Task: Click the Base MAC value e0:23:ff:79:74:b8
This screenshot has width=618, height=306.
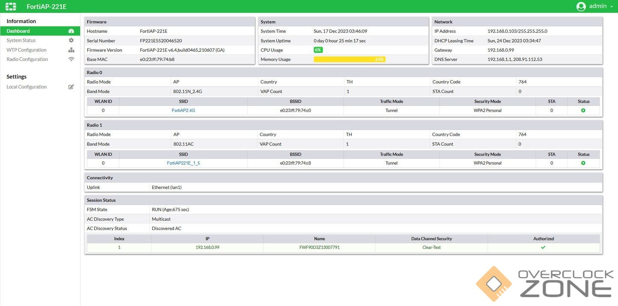Action: (157, 59)
